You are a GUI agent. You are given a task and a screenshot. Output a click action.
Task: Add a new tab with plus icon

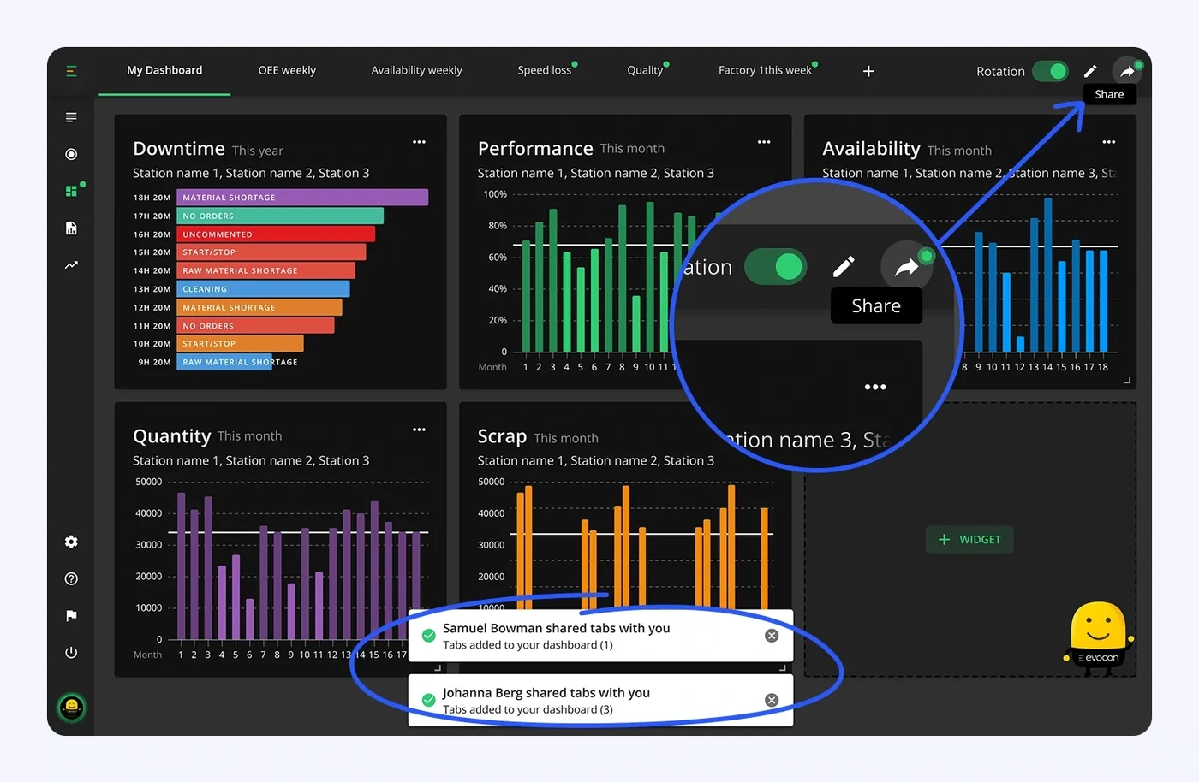pos(868,71)
